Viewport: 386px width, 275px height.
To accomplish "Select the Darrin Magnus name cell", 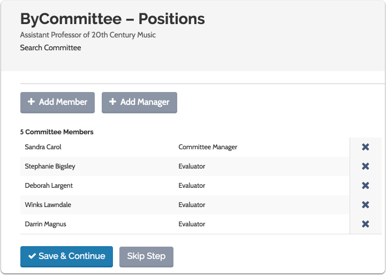I will tap(46, 224).
